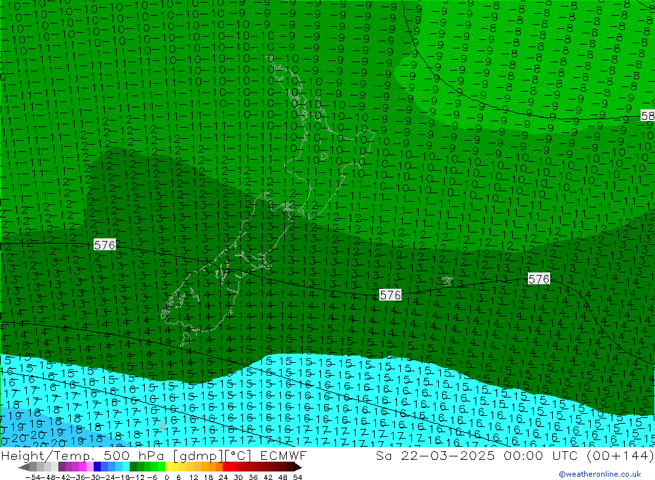This screenshot has height=480, width=655.
Task: Click the forecast offset '(00+144)'
Action: [620, 456]
